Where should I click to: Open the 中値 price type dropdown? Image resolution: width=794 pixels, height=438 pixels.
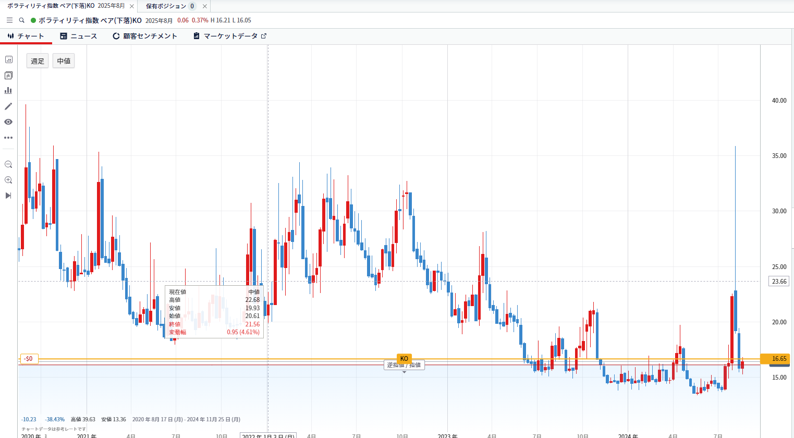coord(64,61)
